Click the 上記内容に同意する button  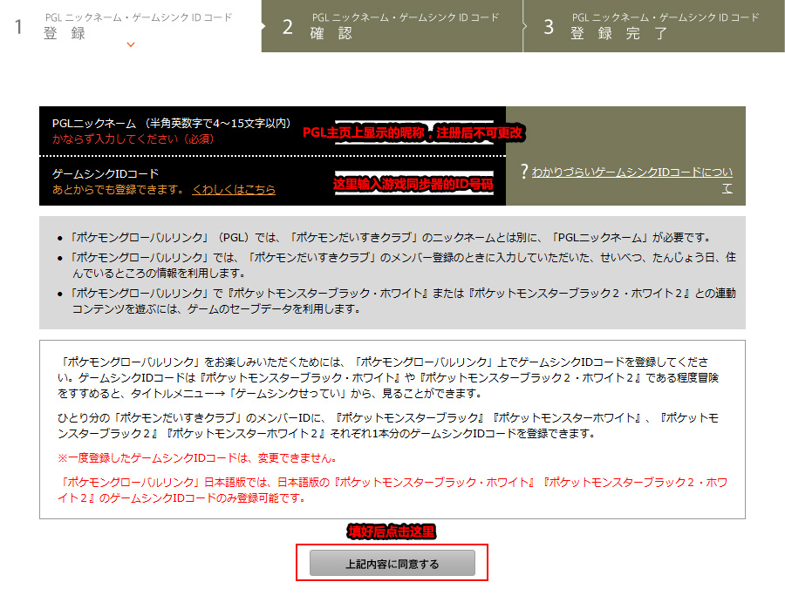click(392, 563)
